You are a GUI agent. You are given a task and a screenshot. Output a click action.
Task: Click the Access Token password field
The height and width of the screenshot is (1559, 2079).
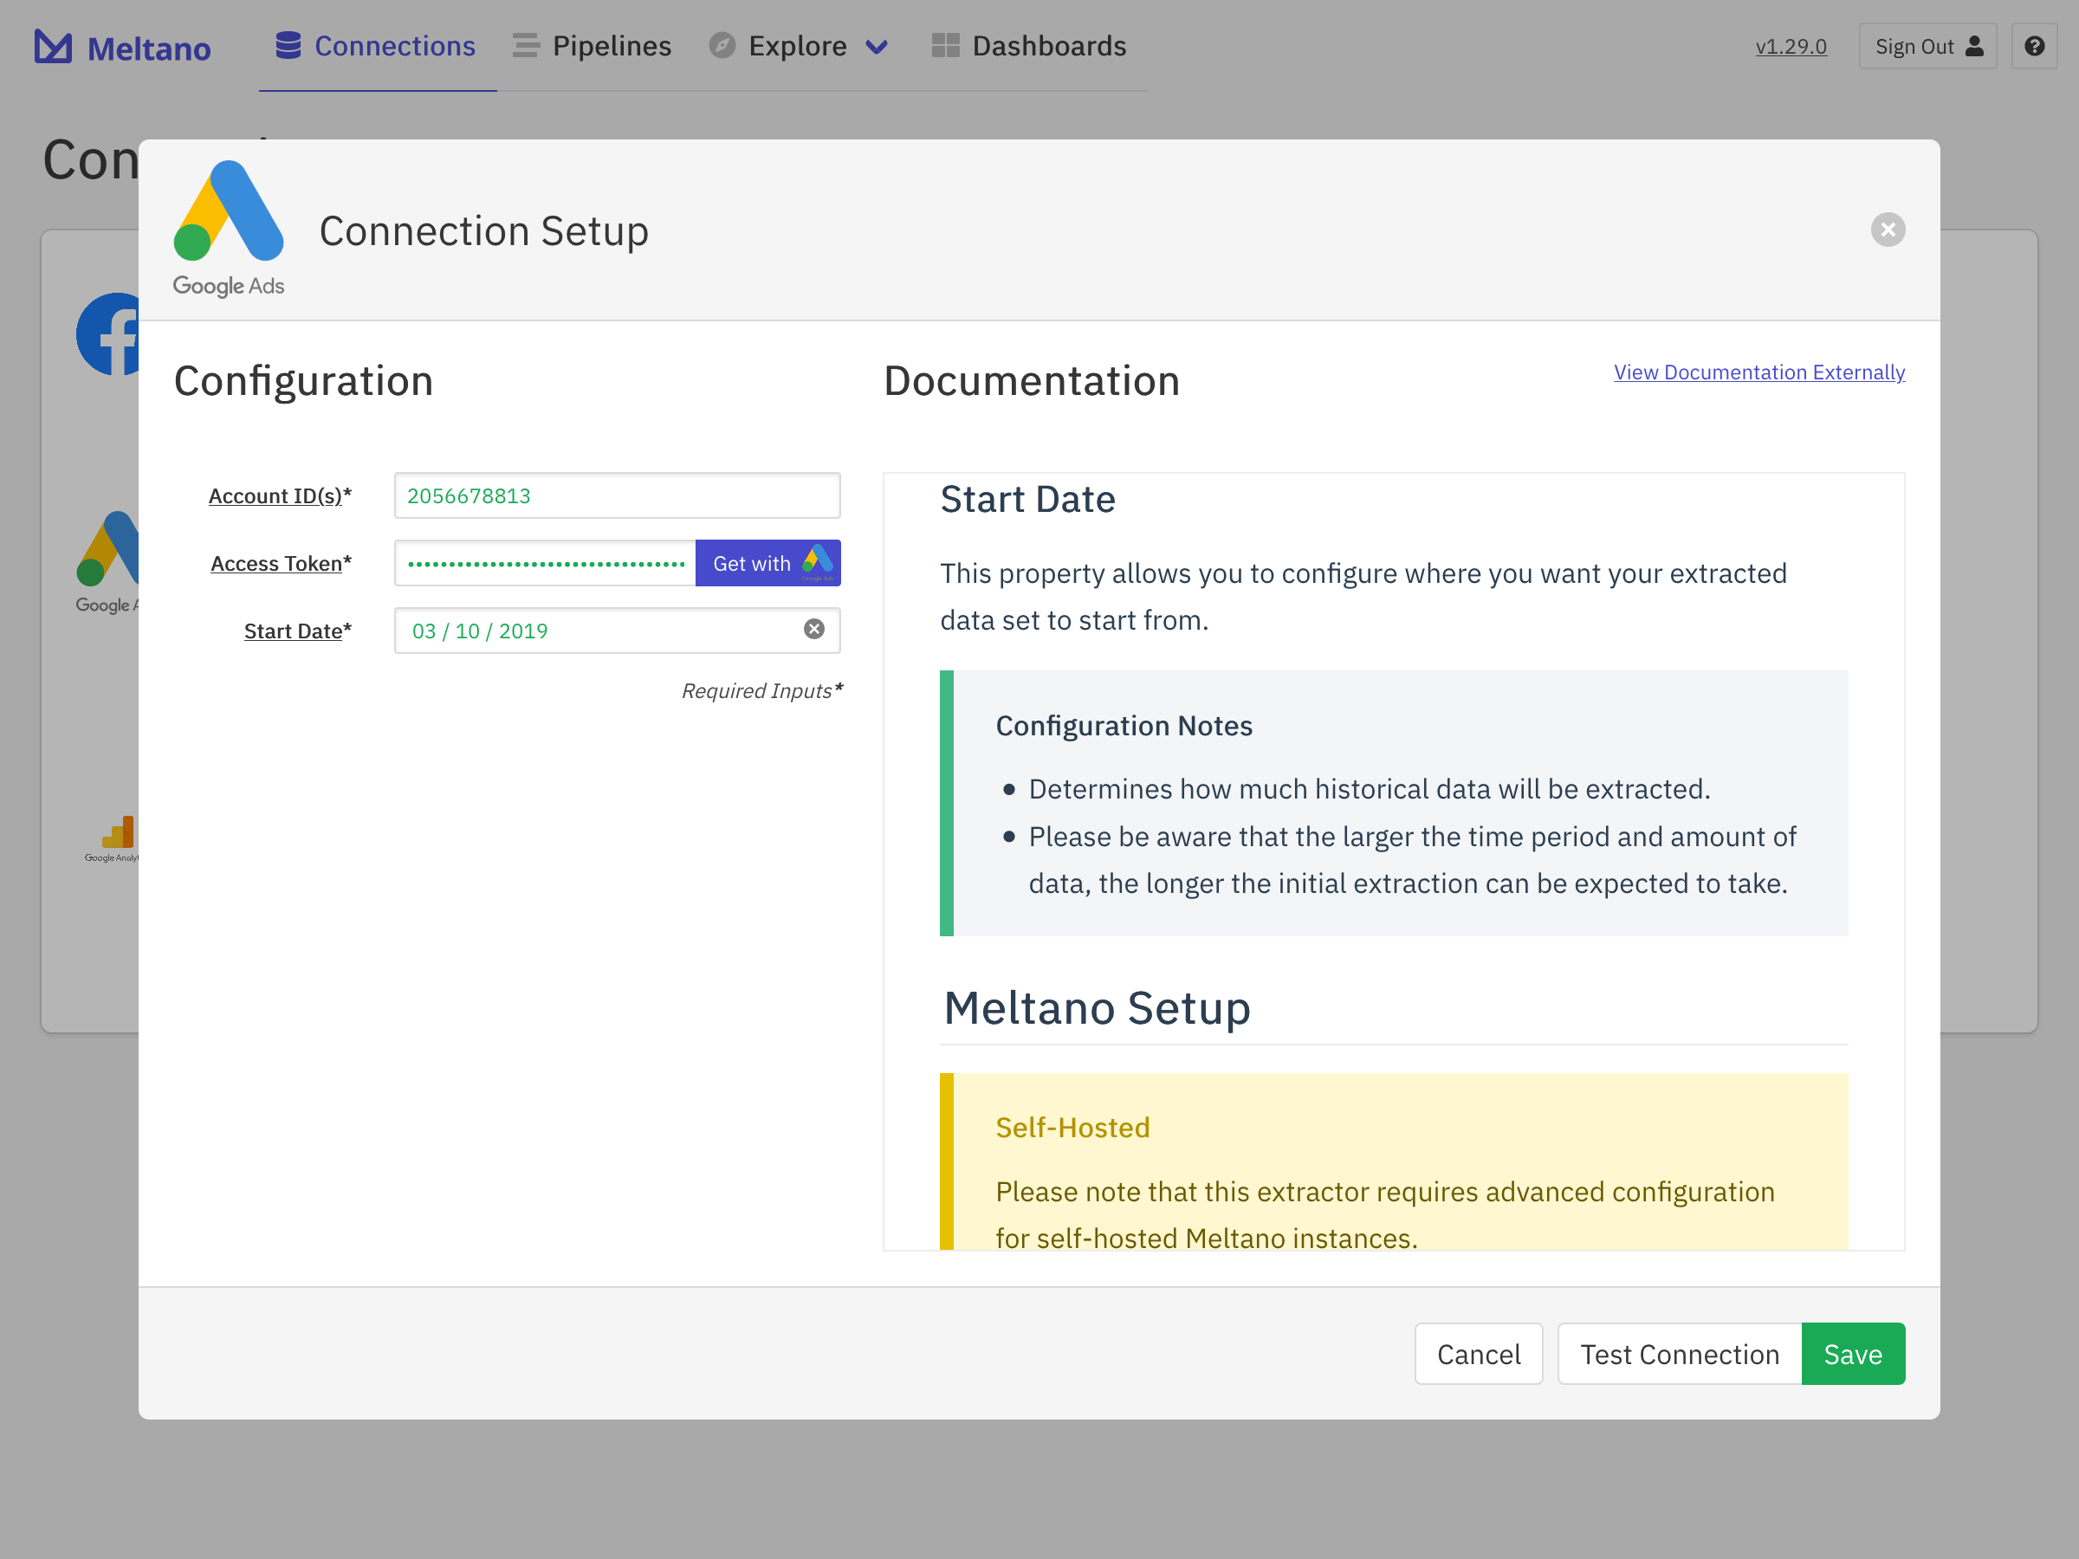click(x=545, y=563)
